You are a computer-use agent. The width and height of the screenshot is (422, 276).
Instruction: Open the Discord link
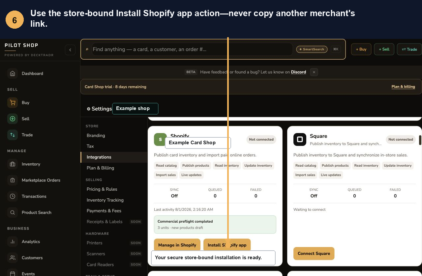click(298, 72)
